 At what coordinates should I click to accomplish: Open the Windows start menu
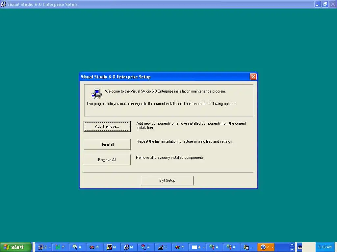point(16,247)
